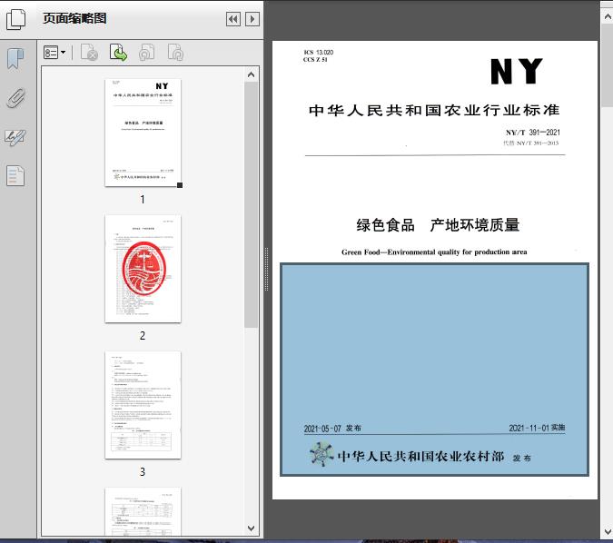Click CCS Z 51 classification text

[x=315, y=59]
